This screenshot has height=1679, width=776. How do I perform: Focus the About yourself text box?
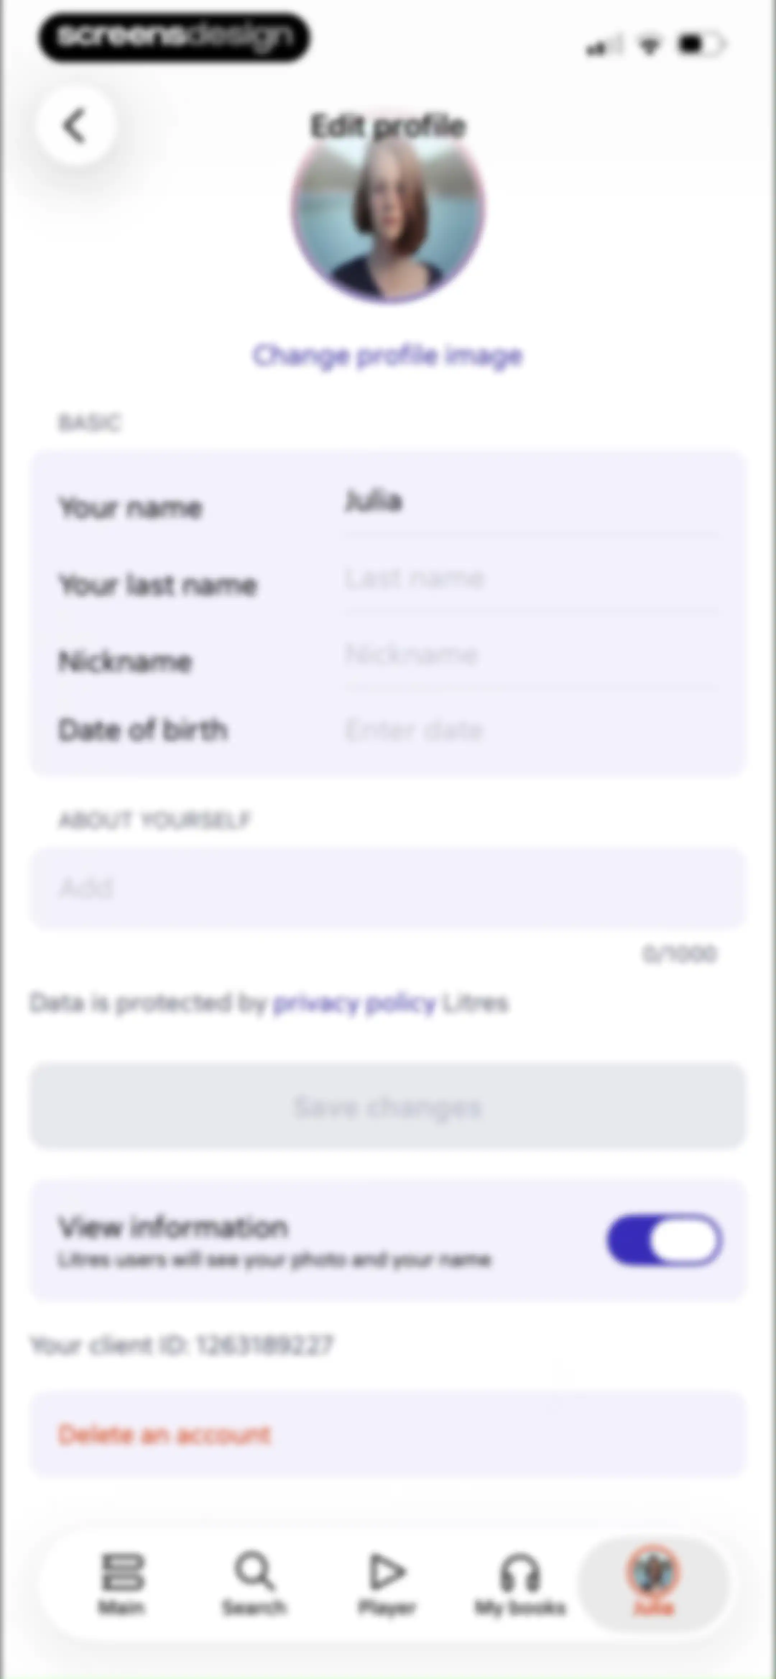[388, 888]
